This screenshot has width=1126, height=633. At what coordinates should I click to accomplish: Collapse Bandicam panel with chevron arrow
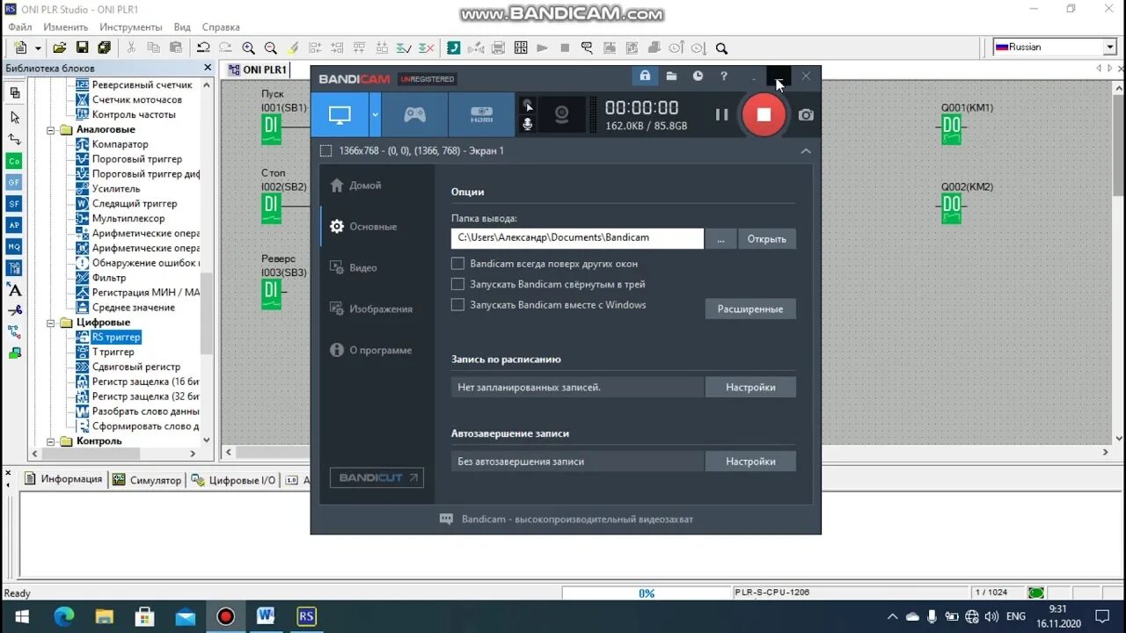(806, 151)
